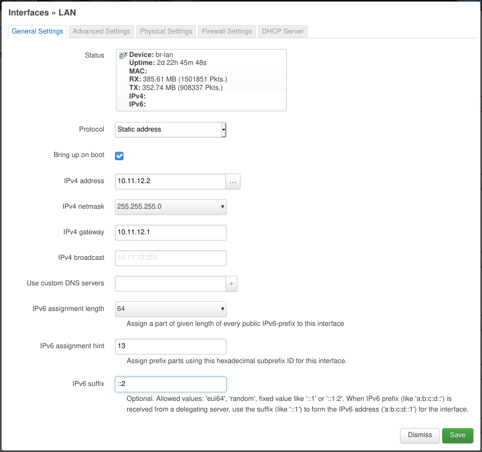Go to the Firewall Settings tab
This screenshot has width=482, height=452.
(227, 31)
